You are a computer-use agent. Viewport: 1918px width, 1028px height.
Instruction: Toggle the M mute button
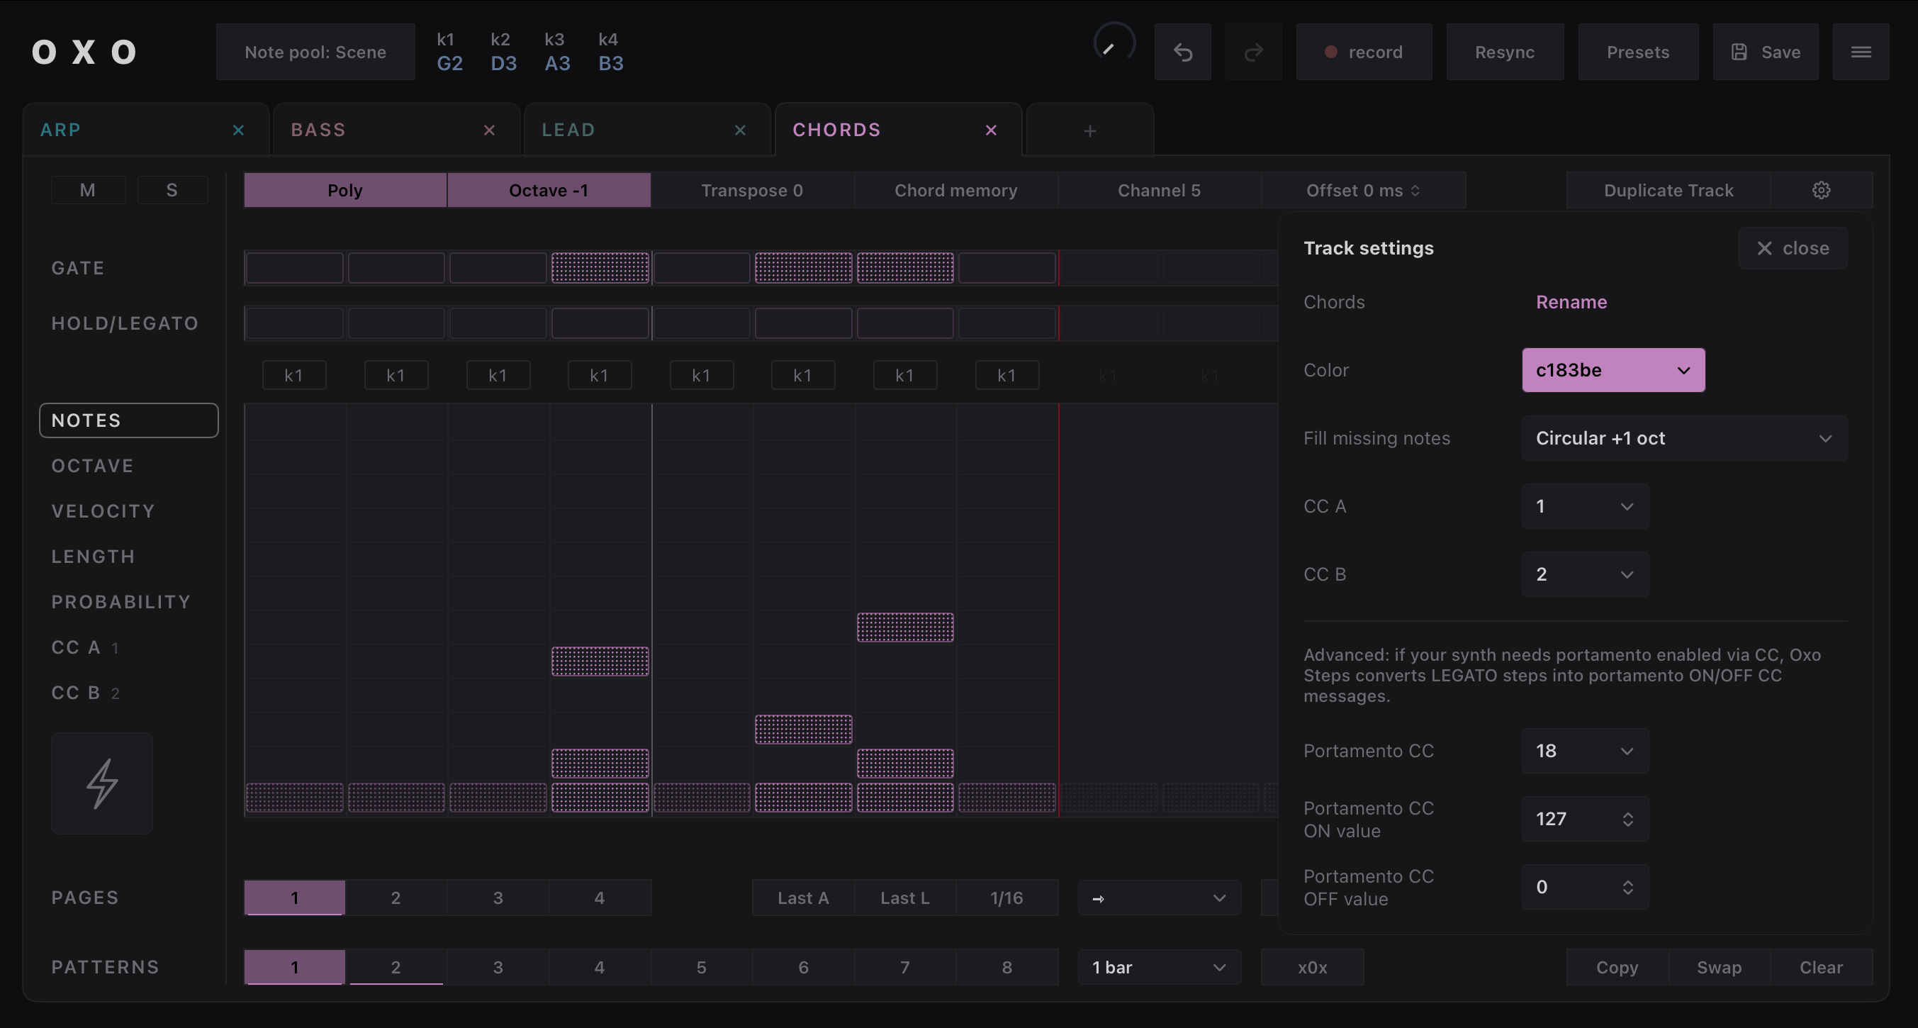tap(88, 190)
